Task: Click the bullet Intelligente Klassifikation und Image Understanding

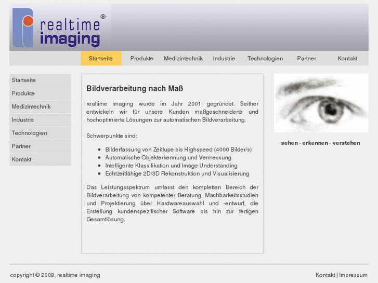Action: pyautogui.click(x=172, y=166)
